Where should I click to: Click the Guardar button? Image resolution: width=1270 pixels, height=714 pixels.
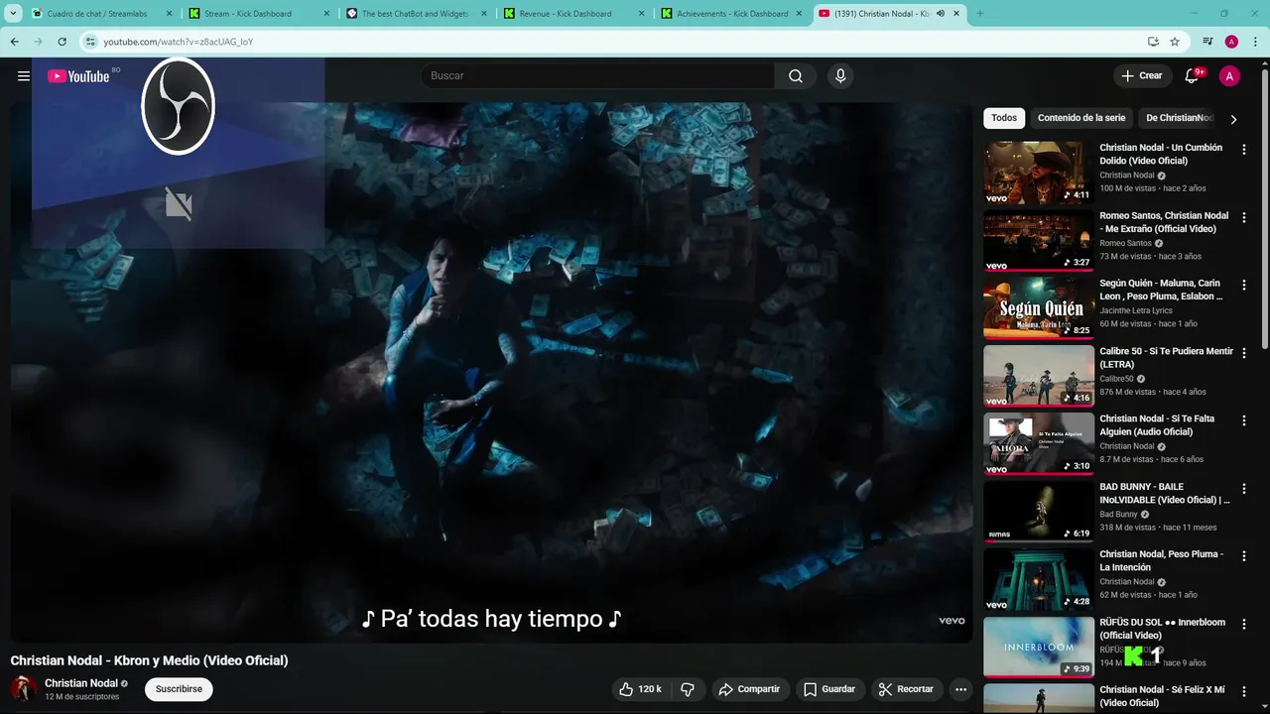tap(829, 689)
